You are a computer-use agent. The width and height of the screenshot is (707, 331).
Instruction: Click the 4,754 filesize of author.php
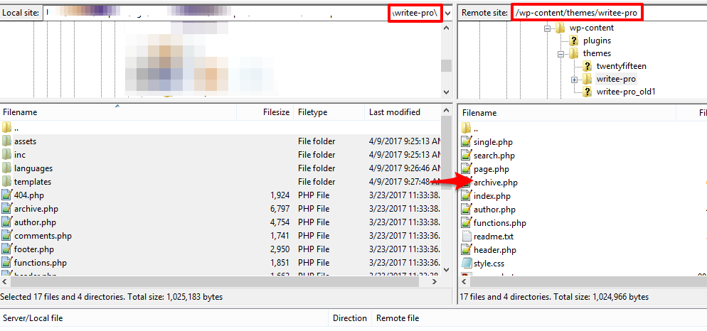[279, 222]
